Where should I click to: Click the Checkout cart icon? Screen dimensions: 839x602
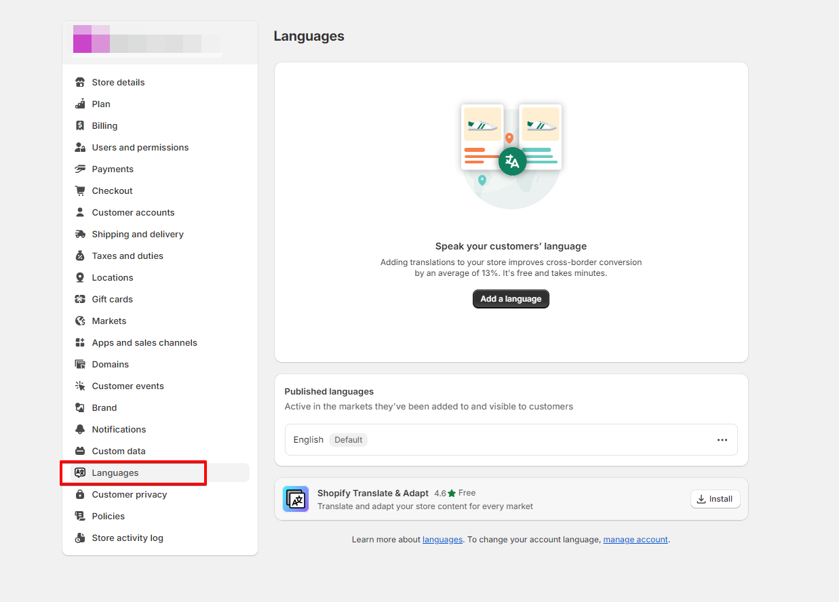[x=80, y=190]
